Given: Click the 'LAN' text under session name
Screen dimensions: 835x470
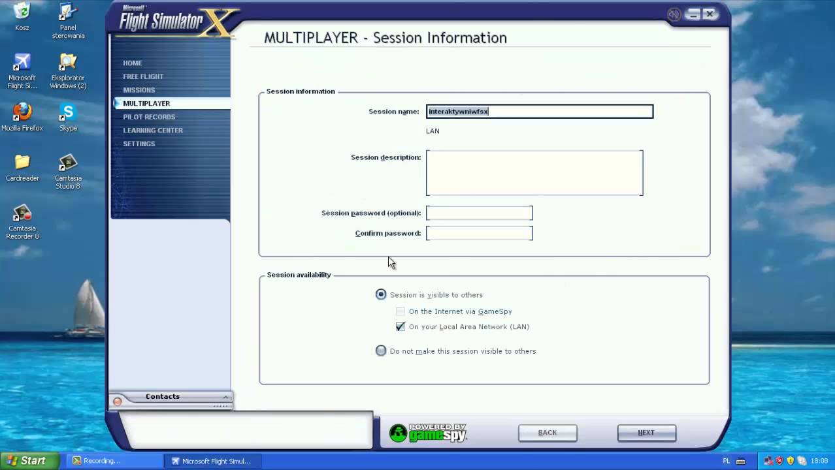Looking at the screenshot, I should coord(433,131).
